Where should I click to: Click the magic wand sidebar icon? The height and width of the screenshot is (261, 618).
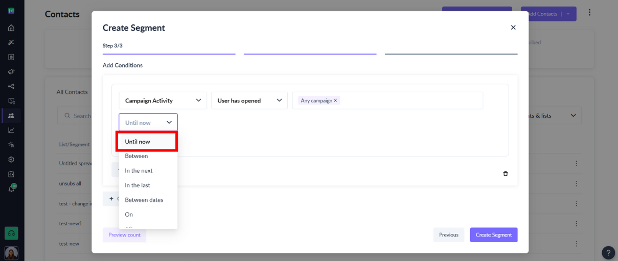pos(11,42)
